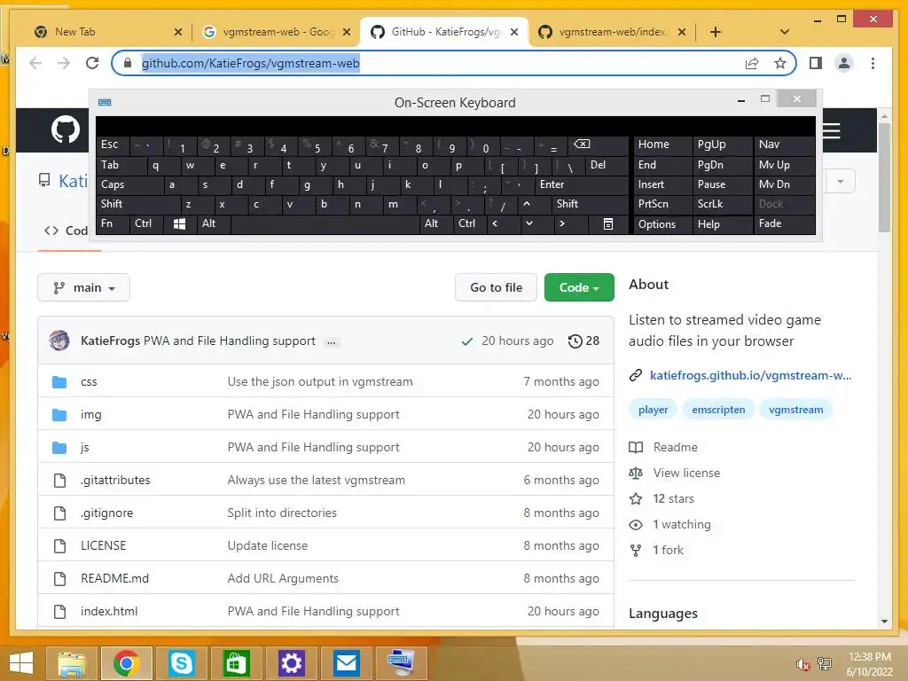Reload the page with refresh icon
The width and height of the screenshot is (908, 681).
[92, 63]
